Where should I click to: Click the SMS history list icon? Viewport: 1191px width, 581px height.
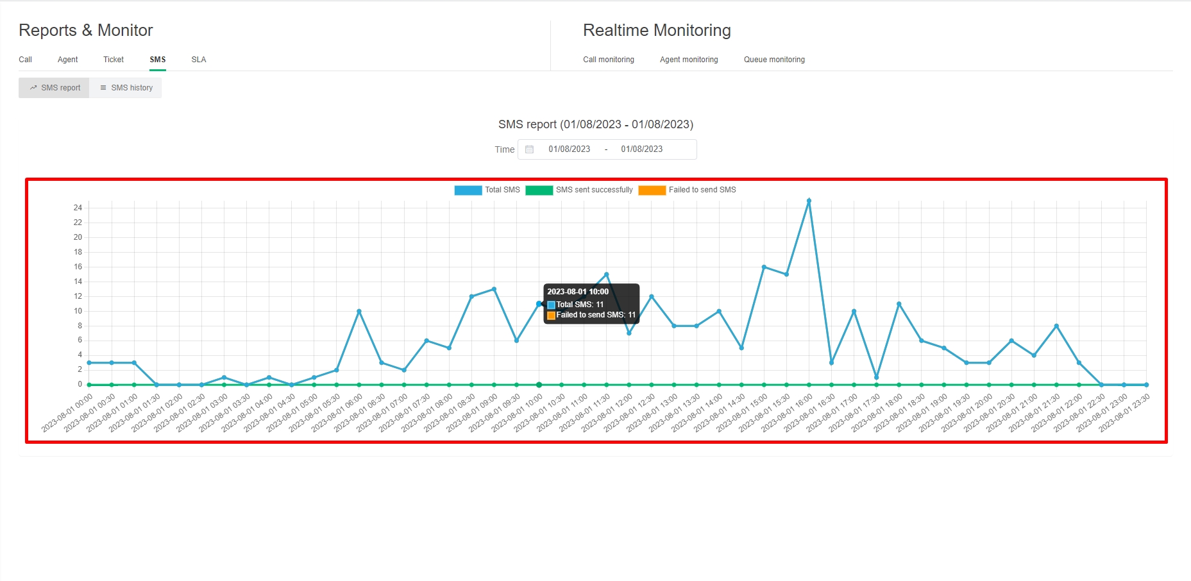point(103,88)
